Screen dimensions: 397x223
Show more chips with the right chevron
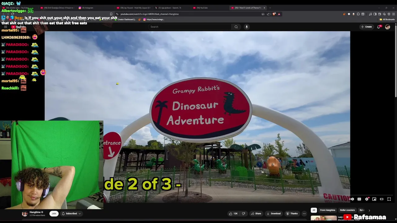pyautogui.click(x=369, y=210)
